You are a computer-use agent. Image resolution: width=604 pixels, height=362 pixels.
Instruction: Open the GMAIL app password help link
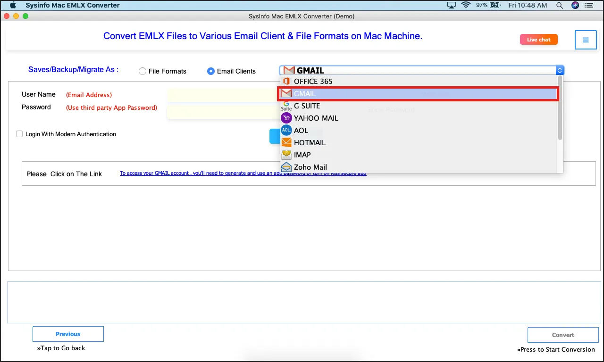[243, 173]
